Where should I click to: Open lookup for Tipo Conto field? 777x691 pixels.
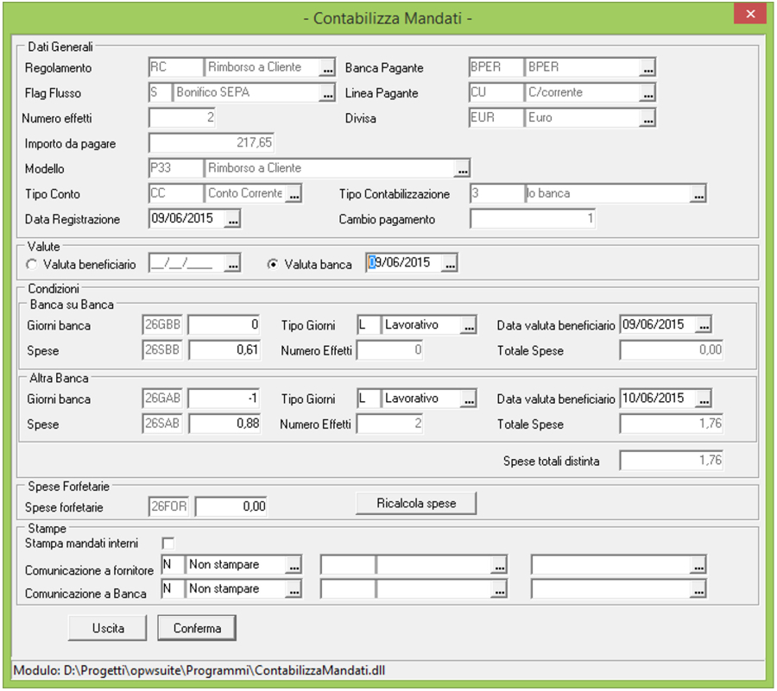click(294, 194)
